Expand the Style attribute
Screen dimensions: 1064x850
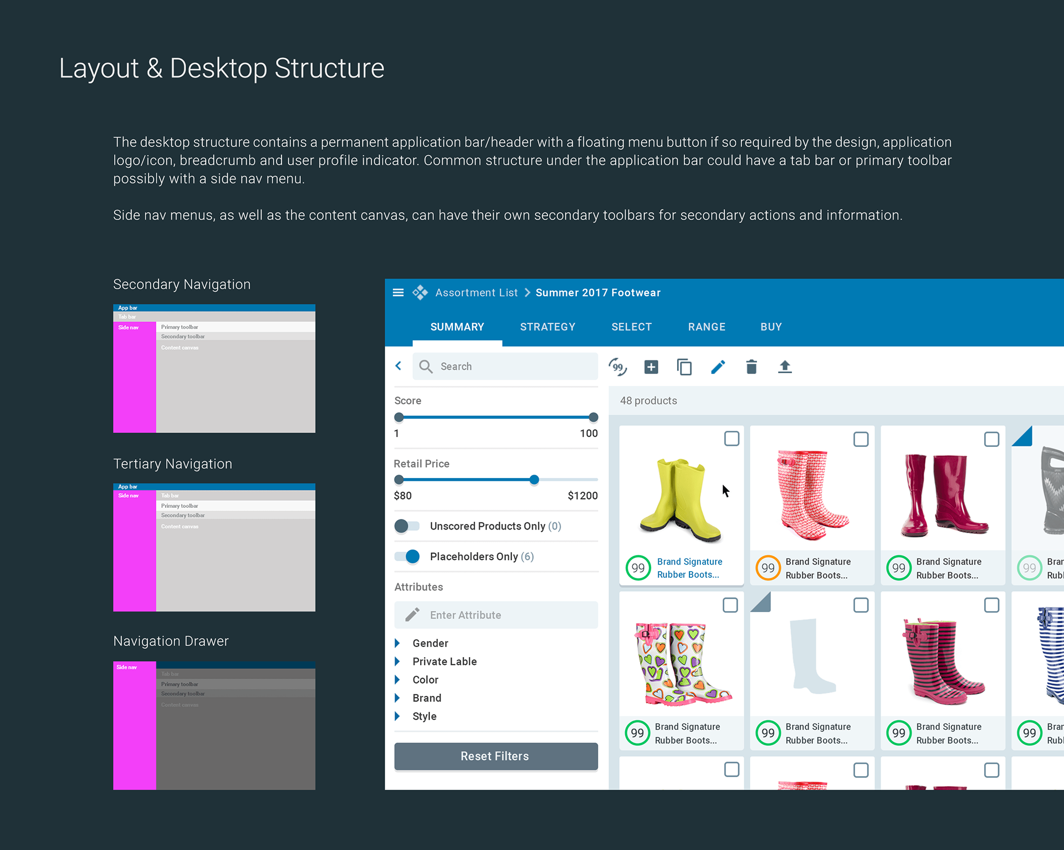[397, 716]
